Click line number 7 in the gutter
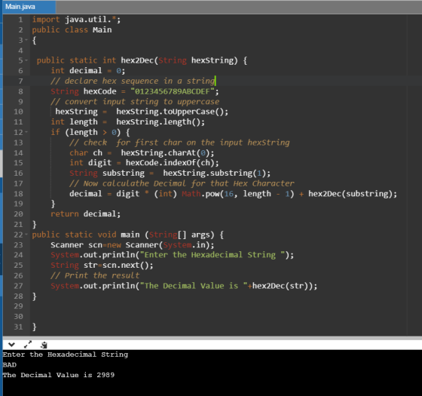This screenshot has width=422, height=396. (x=20, y=81)
